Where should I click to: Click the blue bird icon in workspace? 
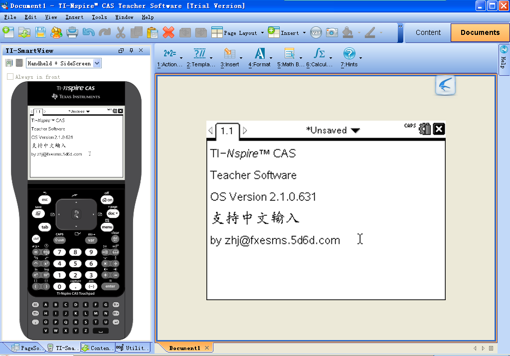coord(445,85)
